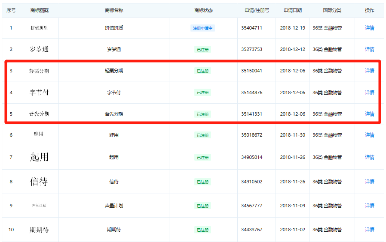Click 已注册 badge in 字节付 row

click(202, 93)
